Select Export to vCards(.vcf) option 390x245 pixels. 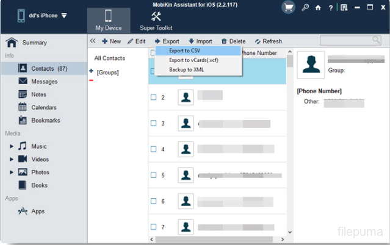pyautogui.click(x=195, y=60)
